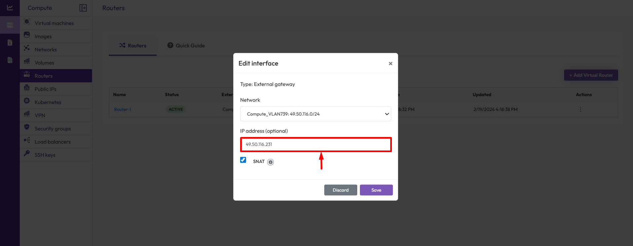Close the Edit interface dialog
Viewport: 633px width, 246px height.
(x=390, y=64)
